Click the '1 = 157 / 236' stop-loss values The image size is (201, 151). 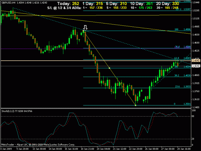pos(93,8)
